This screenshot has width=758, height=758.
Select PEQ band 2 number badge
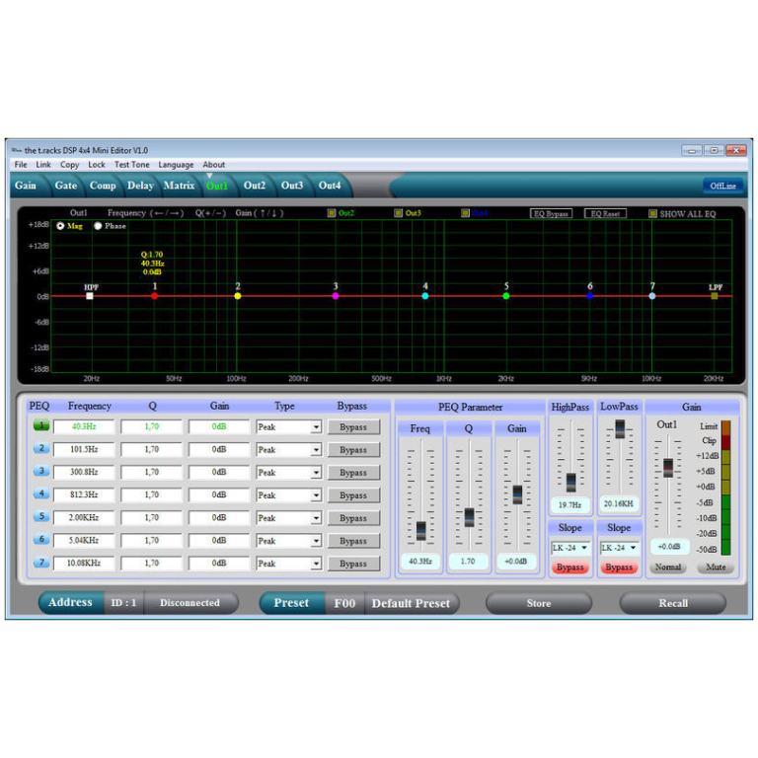pyautogui.click(x=41, y=448)
